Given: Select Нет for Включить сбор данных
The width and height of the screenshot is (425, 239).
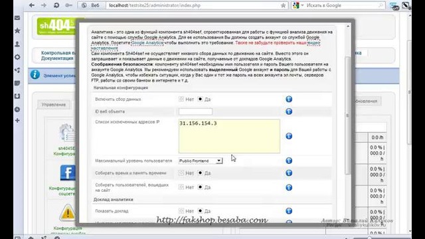Looking at the screenshot, I should (181, 99).
